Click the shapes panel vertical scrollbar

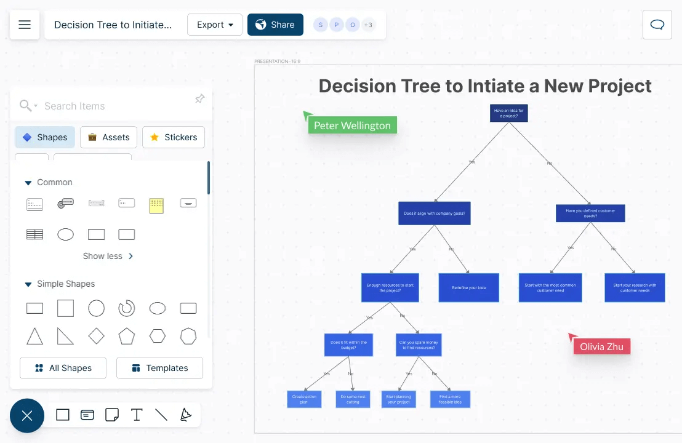(209, 178)
